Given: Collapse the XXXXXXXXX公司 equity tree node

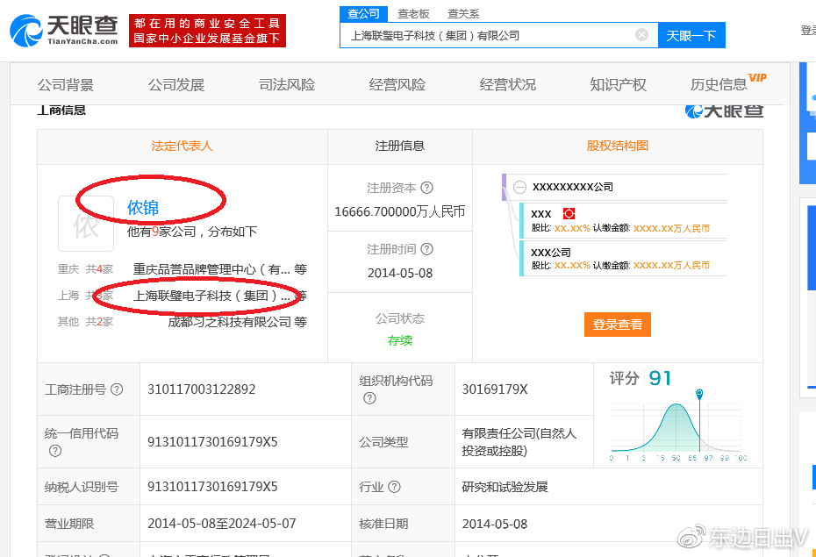Looking at the screenshot, I should coord(519,187).
